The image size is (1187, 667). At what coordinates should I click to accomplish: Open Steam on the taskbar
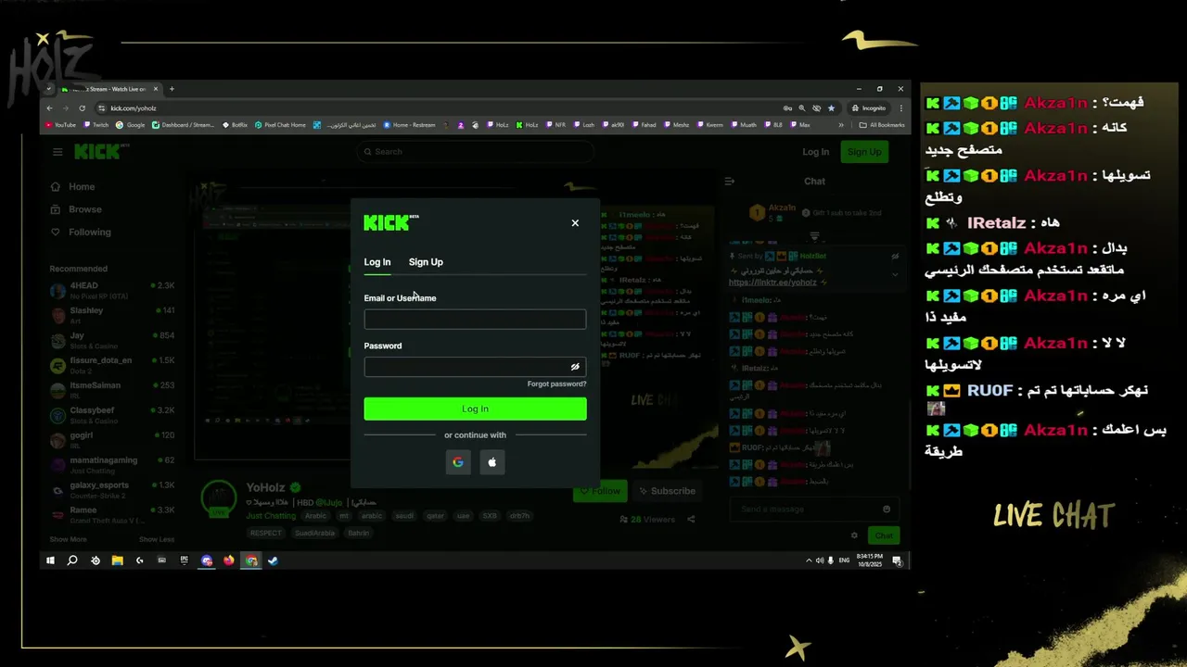[x=274, y=560]
